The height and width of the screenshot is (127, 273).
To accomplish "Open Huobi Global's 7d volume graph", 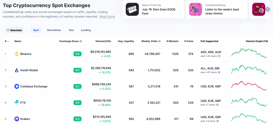I will coord(249,70).
